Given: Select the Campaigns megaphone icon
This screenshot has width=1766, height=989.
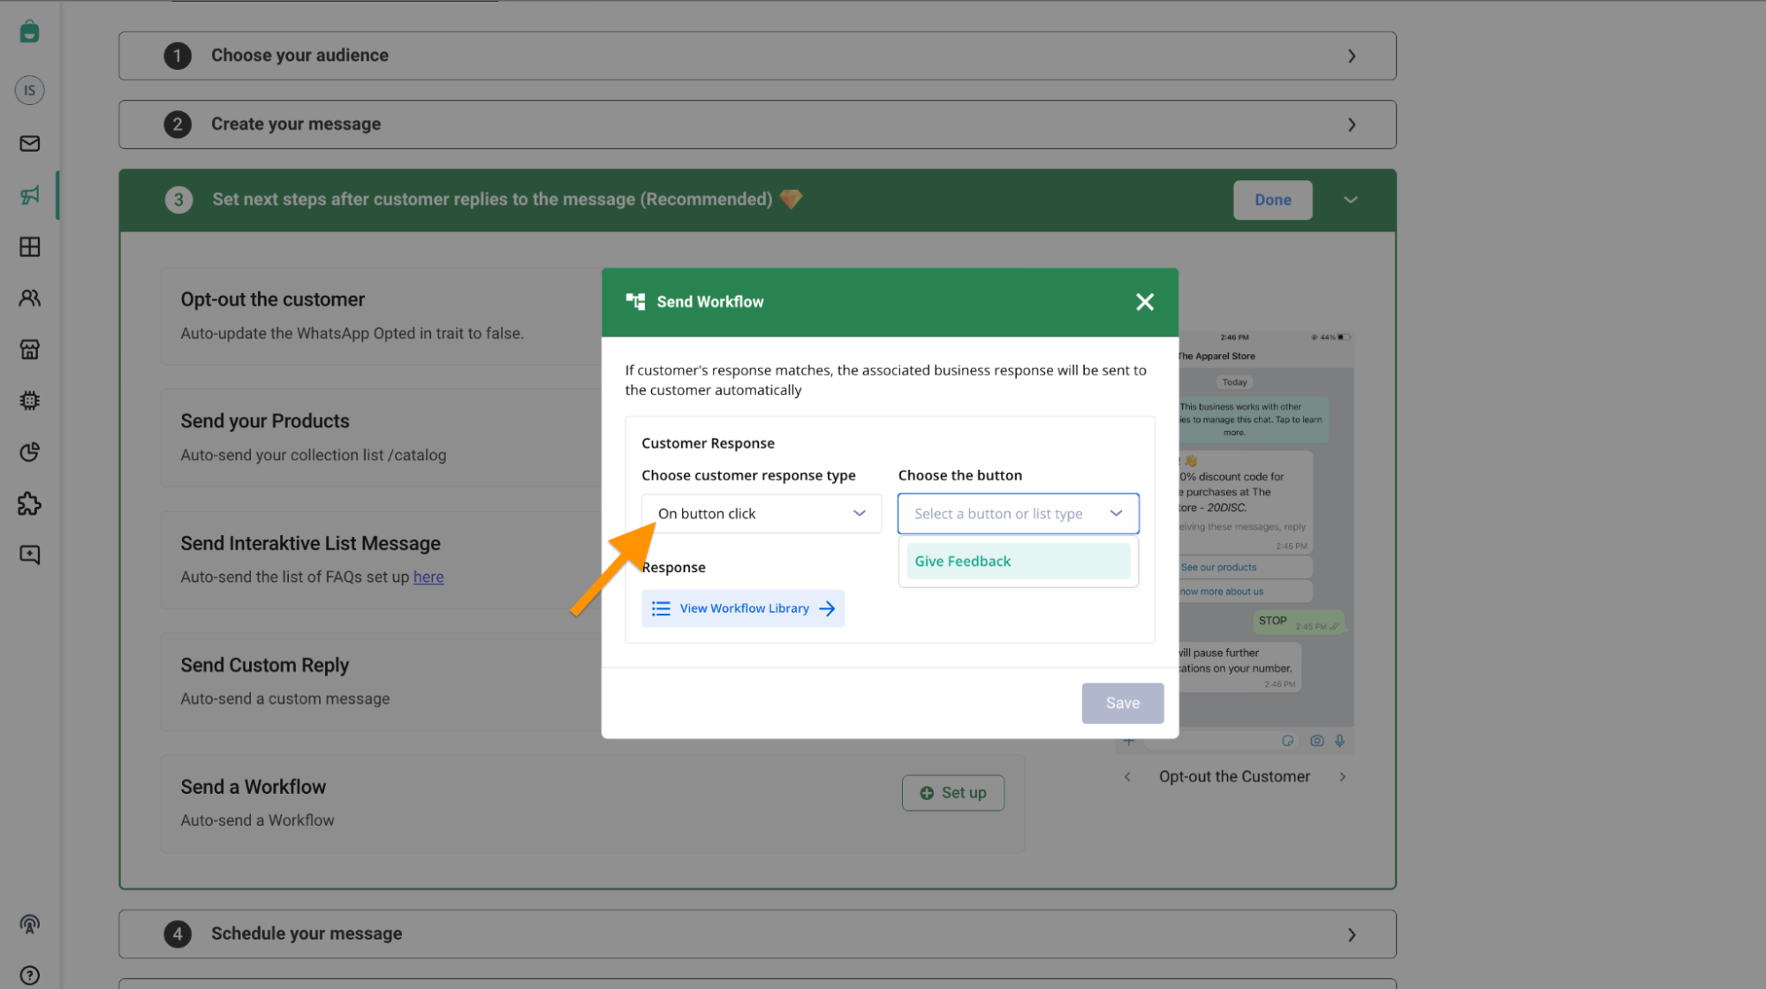Looking at the screenshot, I should pyautogui.click(x=29, y=195).
